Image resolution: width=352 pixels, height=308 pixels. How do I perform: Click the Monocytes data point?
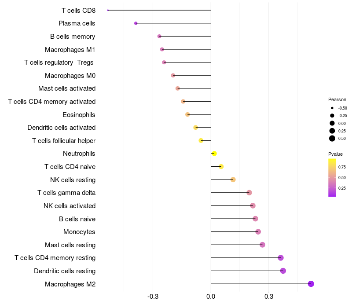pos(258,232)
